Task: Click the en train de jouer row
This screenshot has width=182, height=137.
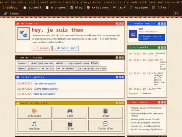Action: (x=147, y=54)
